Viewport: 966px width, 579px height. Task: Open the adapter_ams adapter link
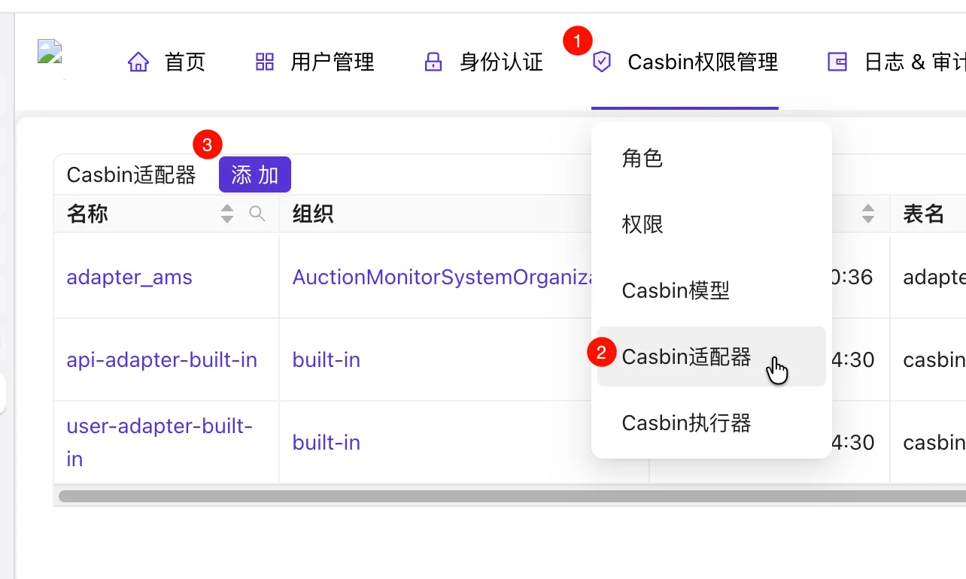click(x=129, y=277)
